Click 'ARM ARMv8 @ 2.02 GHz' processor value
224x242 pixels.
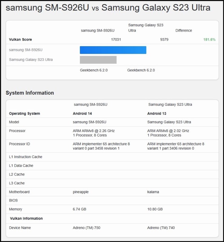click(168, 131)
